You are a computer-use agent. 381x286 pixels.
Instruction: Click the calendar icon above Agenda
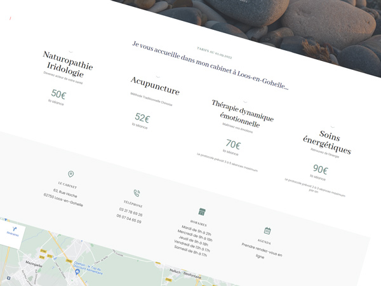click(x=267, y=231)
